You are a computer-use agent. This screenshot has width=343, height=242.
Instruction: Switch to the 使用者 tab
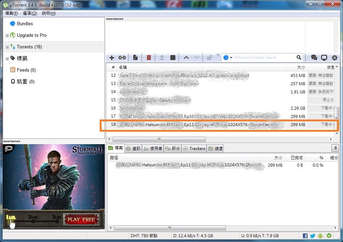pyautogui.click(x=153, y=149)
